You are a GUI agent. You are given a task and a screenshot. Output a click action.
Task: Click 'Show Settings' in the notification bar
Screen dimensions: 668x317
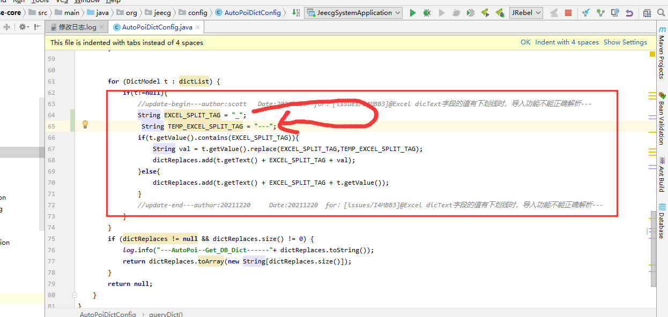[625, 42]
